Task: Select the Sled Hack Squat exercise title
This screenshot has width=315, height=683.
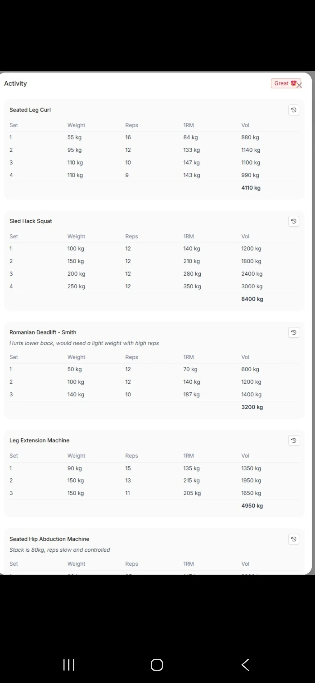Action: tap(31, 221)
